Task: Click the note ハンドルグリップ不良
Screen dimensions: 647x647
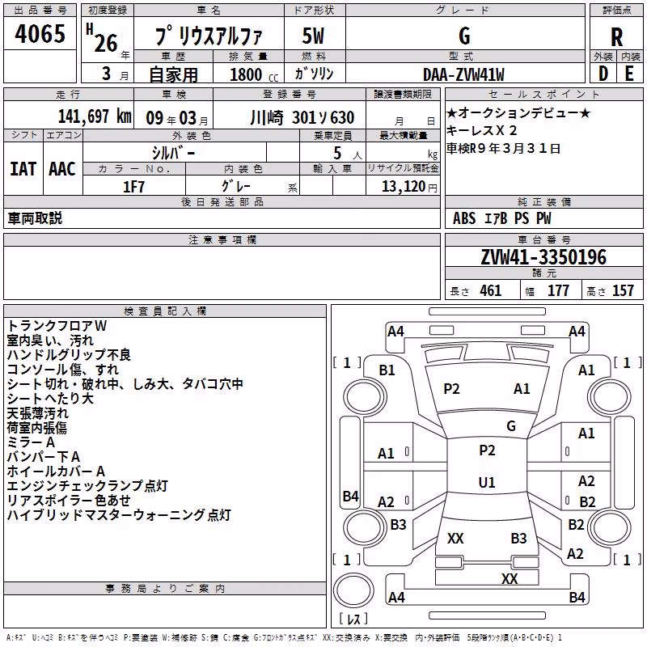Action: 69,355
